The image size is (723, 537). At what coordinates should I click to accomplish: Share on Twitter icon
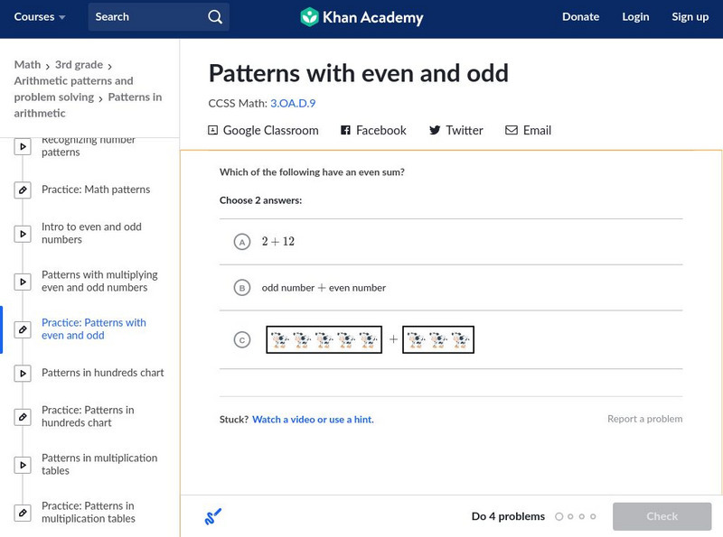tap(435, 131)
